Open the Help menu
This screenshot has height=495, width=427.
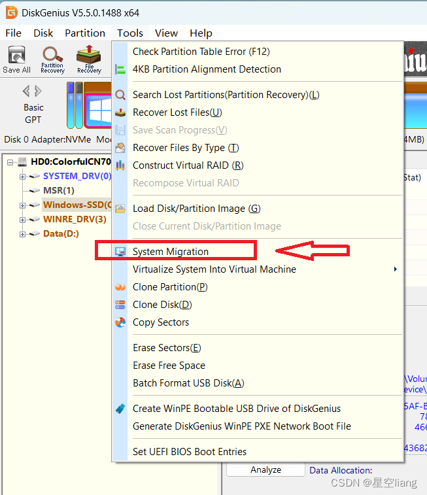pyautogui.click(x=201, y=33)
